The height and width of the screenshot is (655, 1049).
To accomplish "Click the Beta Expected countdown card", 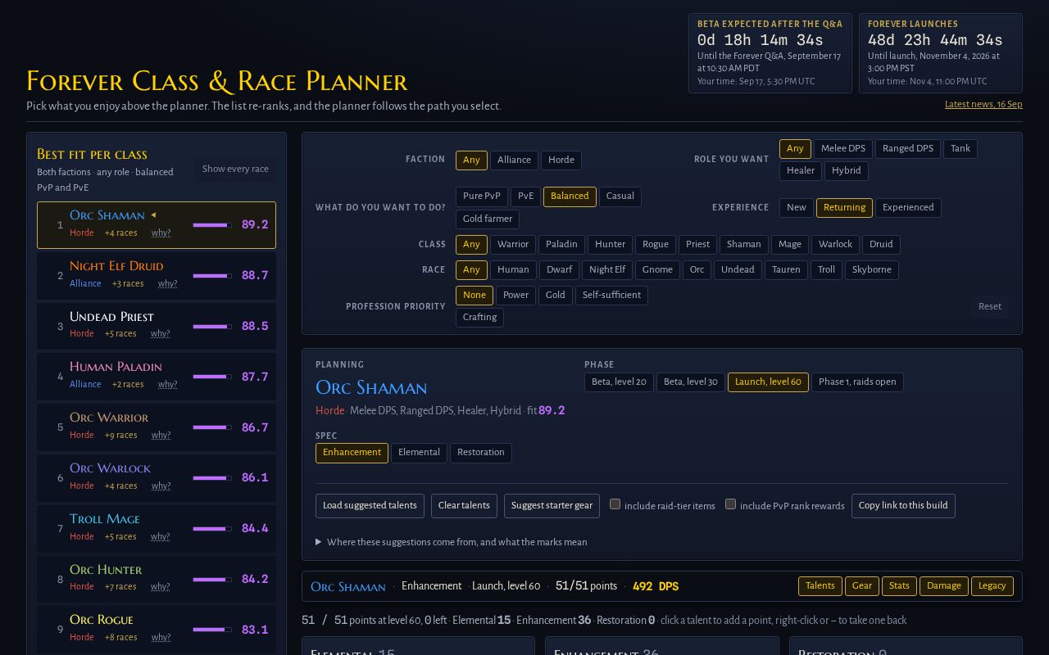I will [x=770, y=53].
